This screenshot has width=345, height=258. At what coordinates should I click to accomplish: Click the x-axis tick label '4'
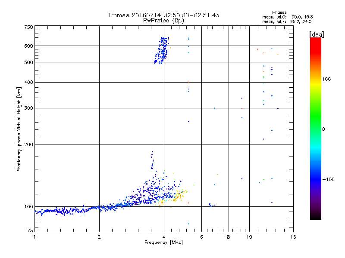(x=164, y=237)
